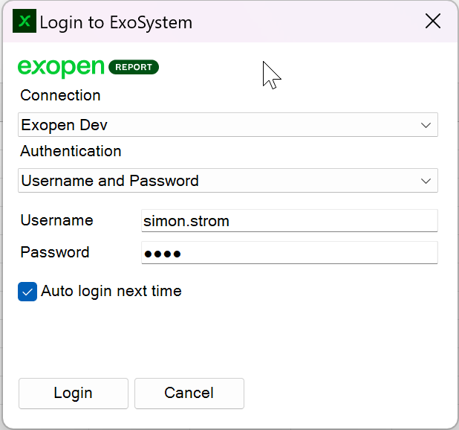
Task: Click the "Login to ExoSystem" title text
Action: [x=116, y=22]
